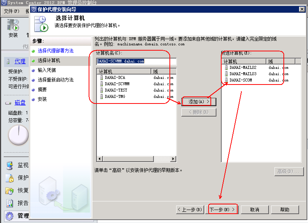
Task: Click the horizontal scrollbar thumb in computer list
Action: 128,159
